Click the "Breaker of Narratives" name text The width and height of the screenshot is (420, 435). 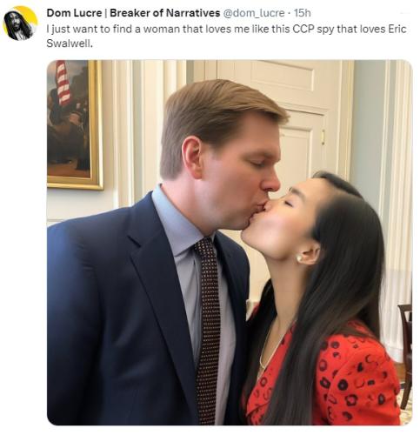tap(164, 13)
